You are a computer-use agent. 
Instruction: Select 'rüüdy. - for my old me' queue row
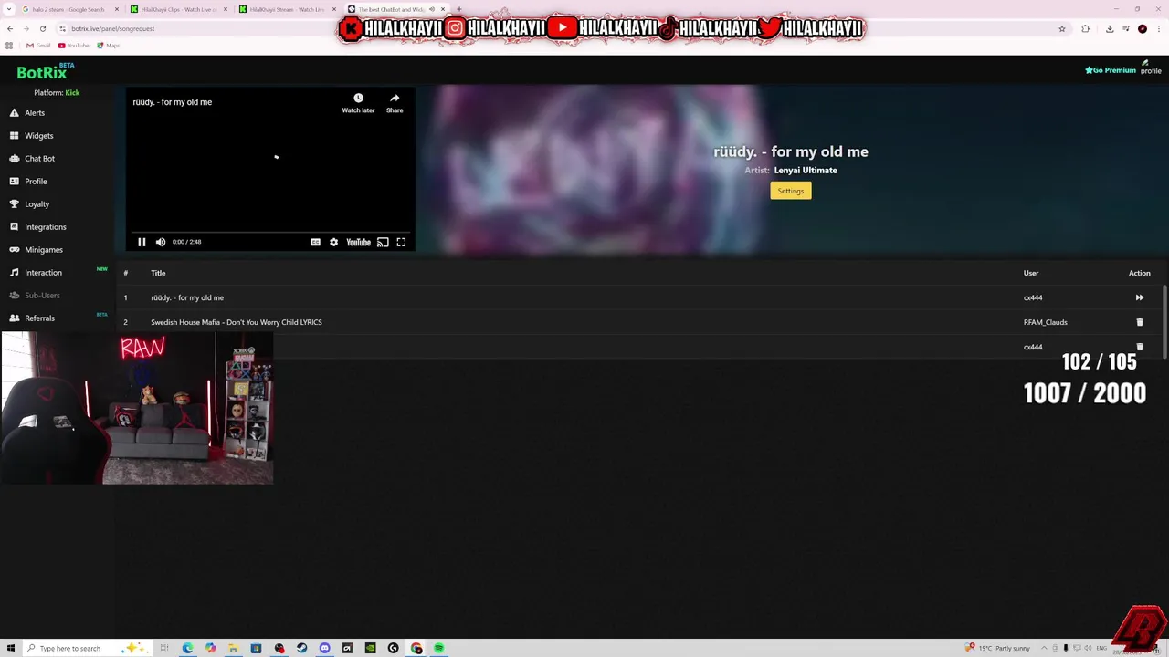point(639,297)
